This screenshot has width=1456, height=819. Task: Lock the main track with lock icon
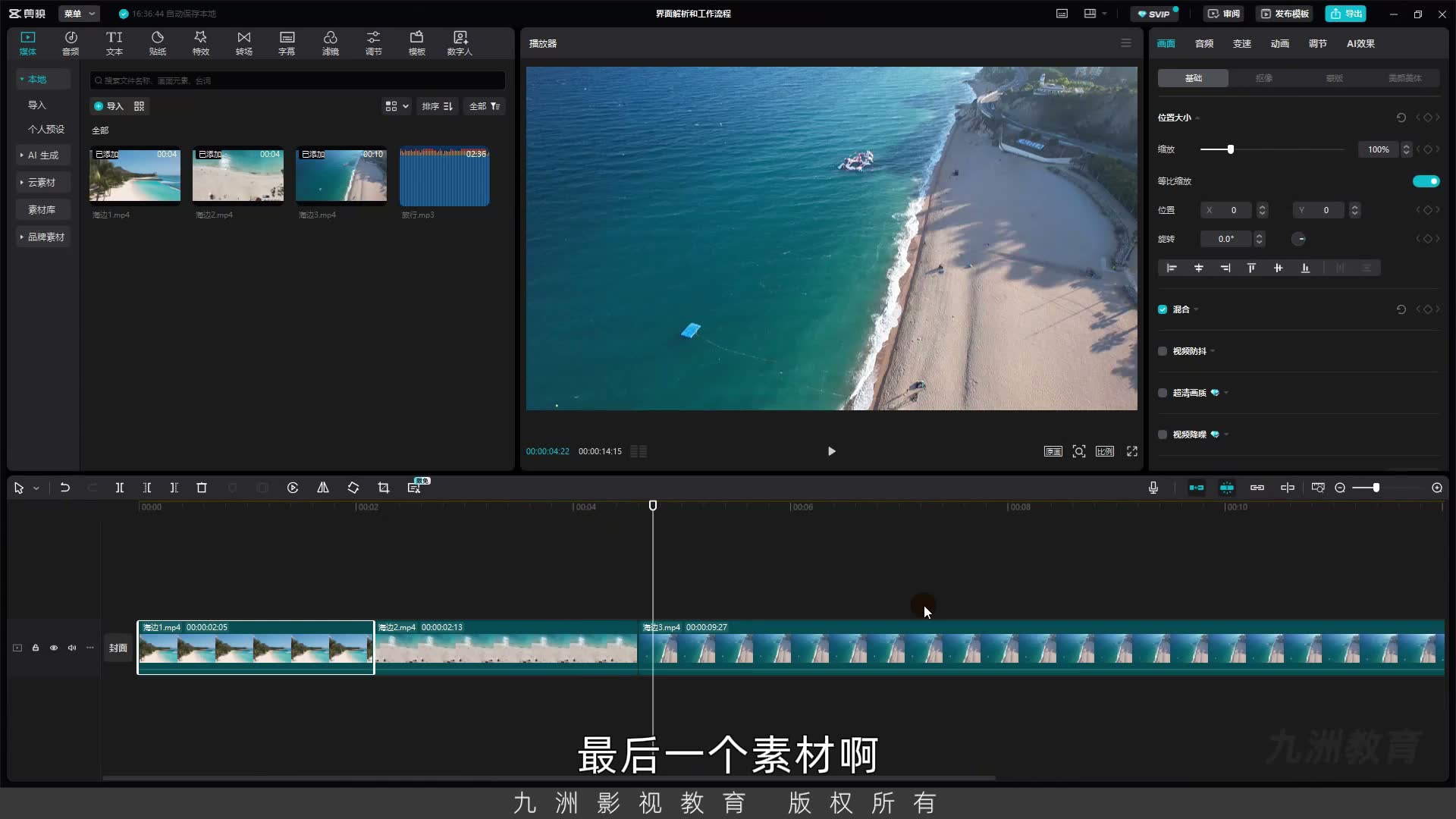click(36, 648)
